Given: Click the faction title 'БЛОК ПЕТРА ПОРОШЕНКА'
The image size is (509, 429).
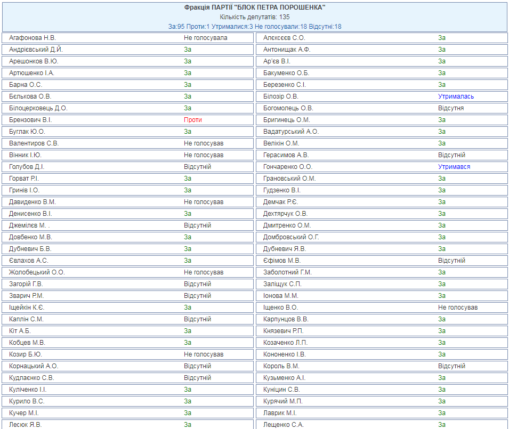Looking at the screenshot, I should point(254,7).
